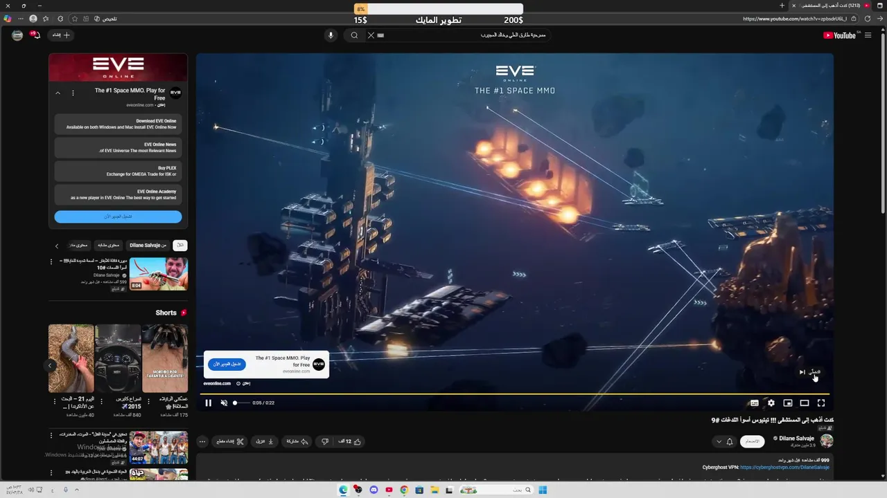The image size is (887, 498).
Task: Open the Cyberghost VPN description link
Action: [784, 468]
